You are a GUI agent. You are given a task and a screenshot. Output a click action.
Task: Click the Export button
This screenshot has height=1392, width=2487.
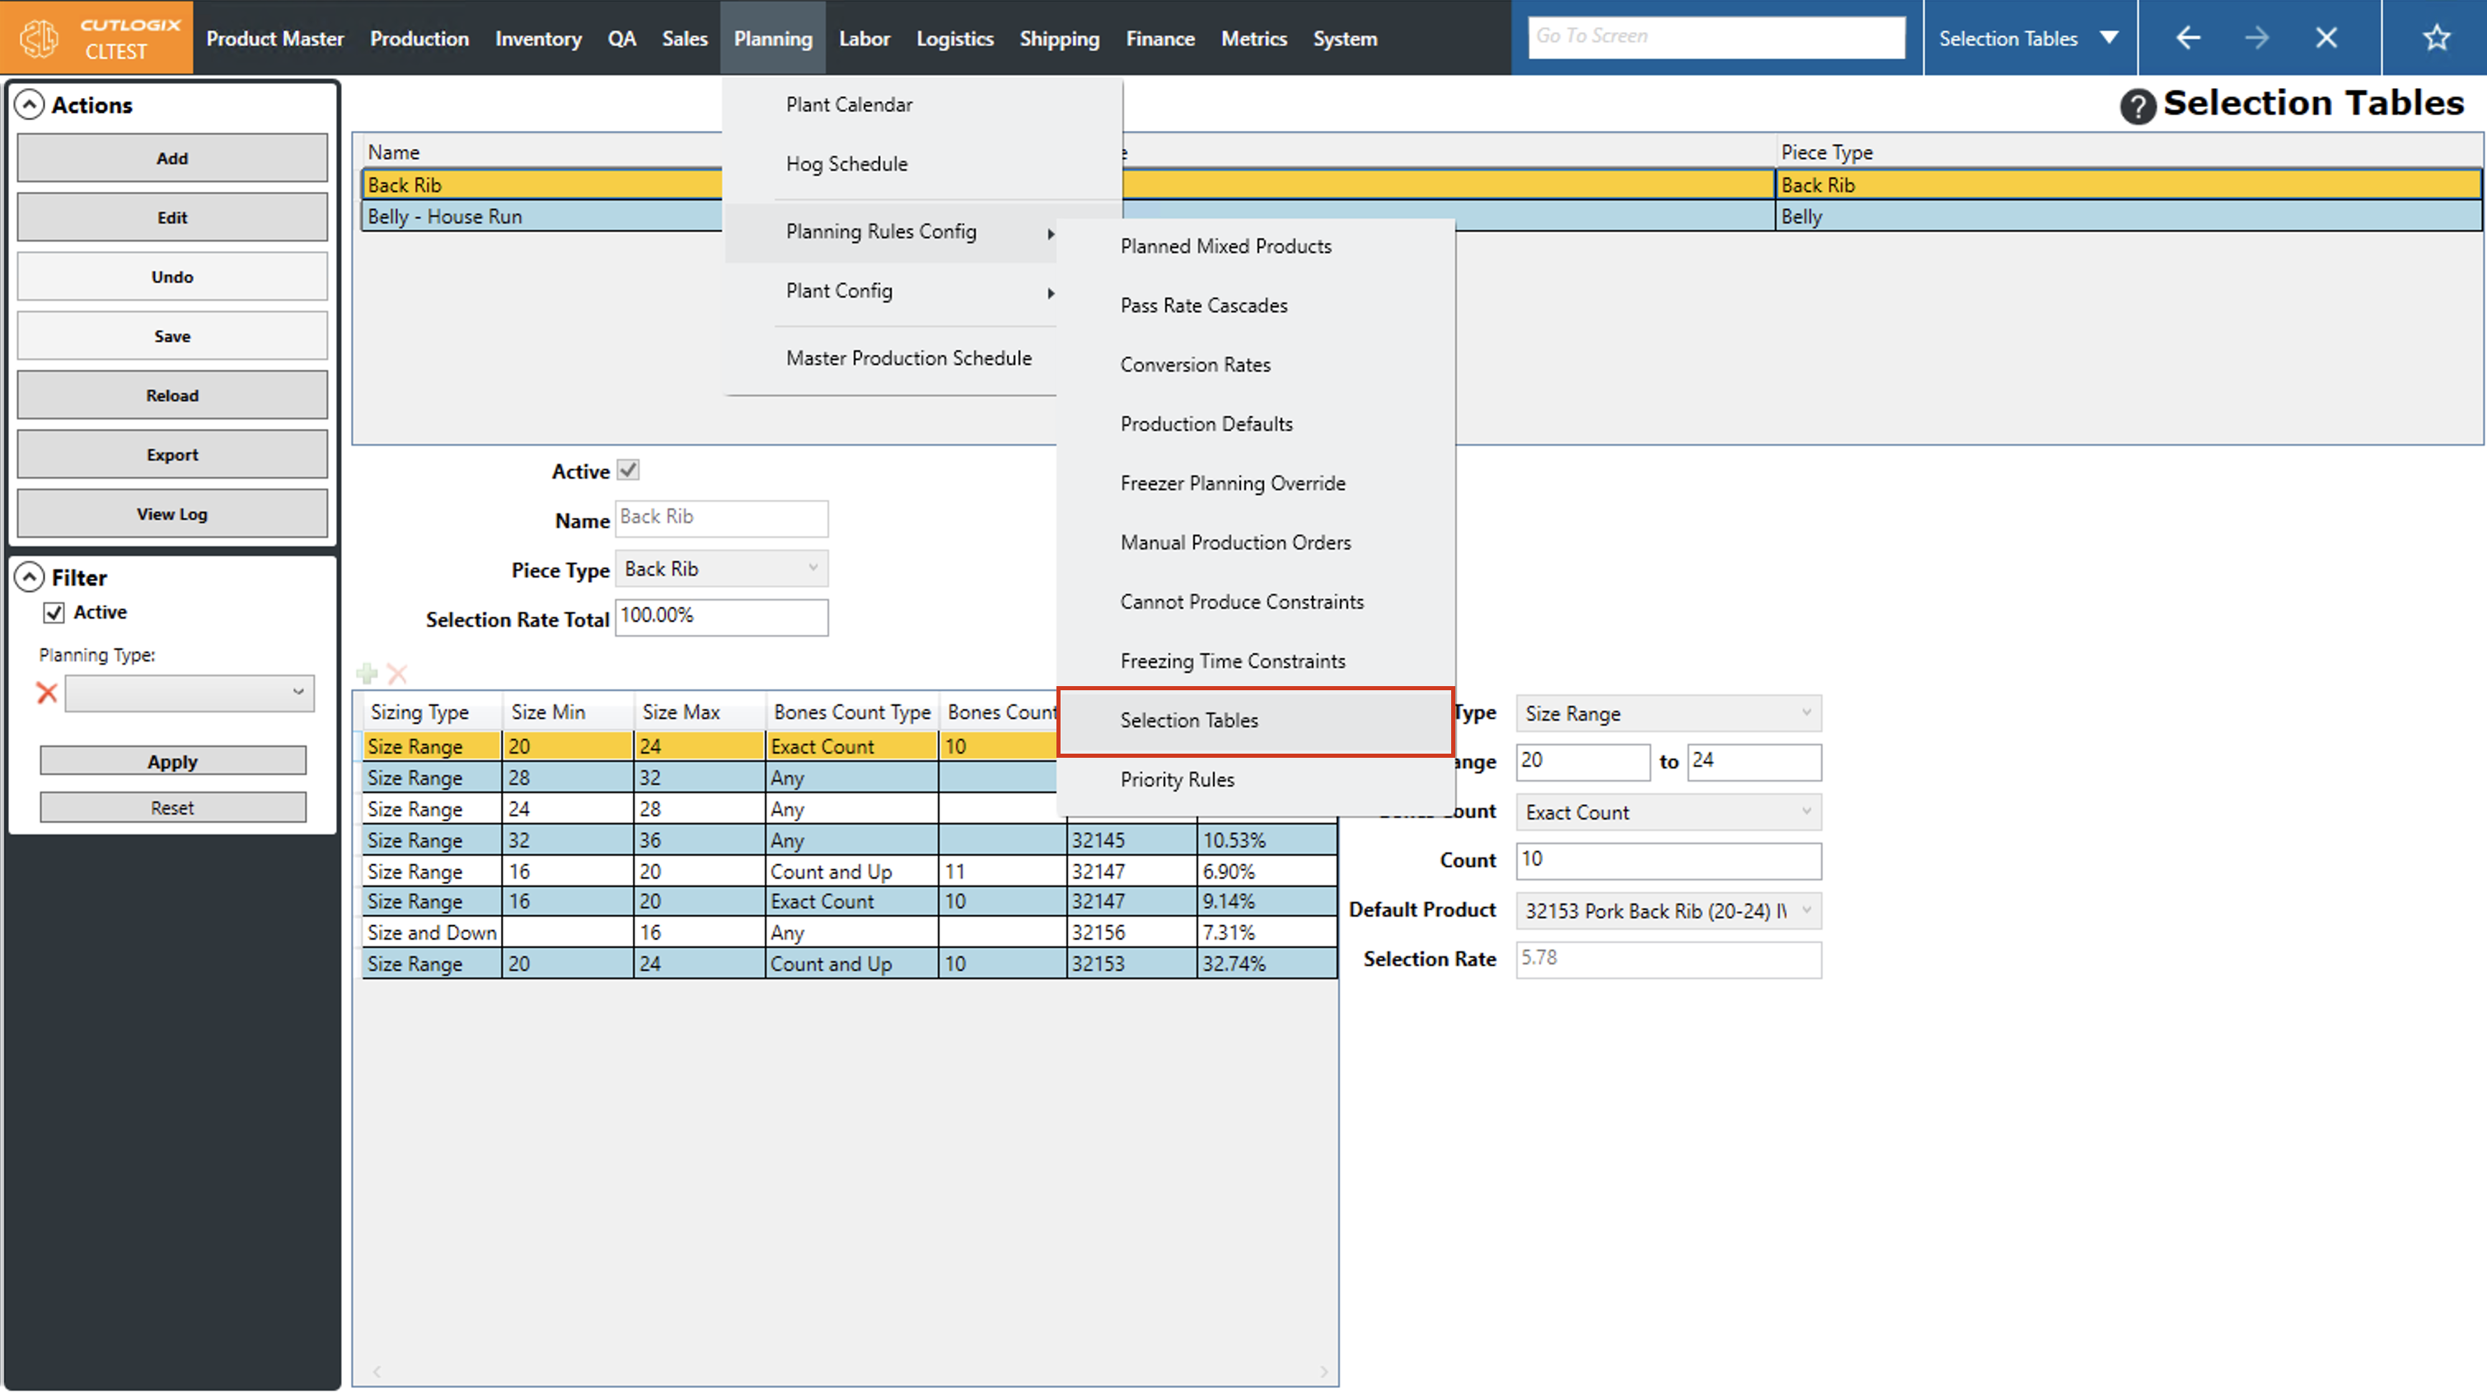point(172,455)
